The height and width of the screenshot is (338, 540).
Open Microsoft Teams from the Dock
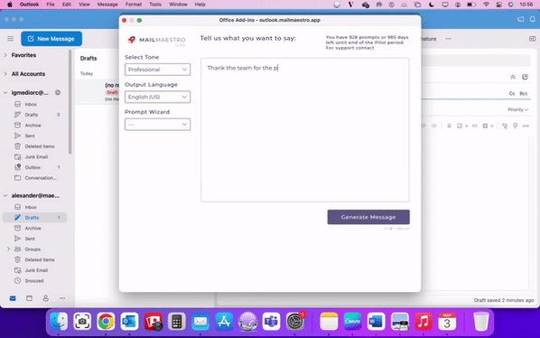[x=272, y=322]
